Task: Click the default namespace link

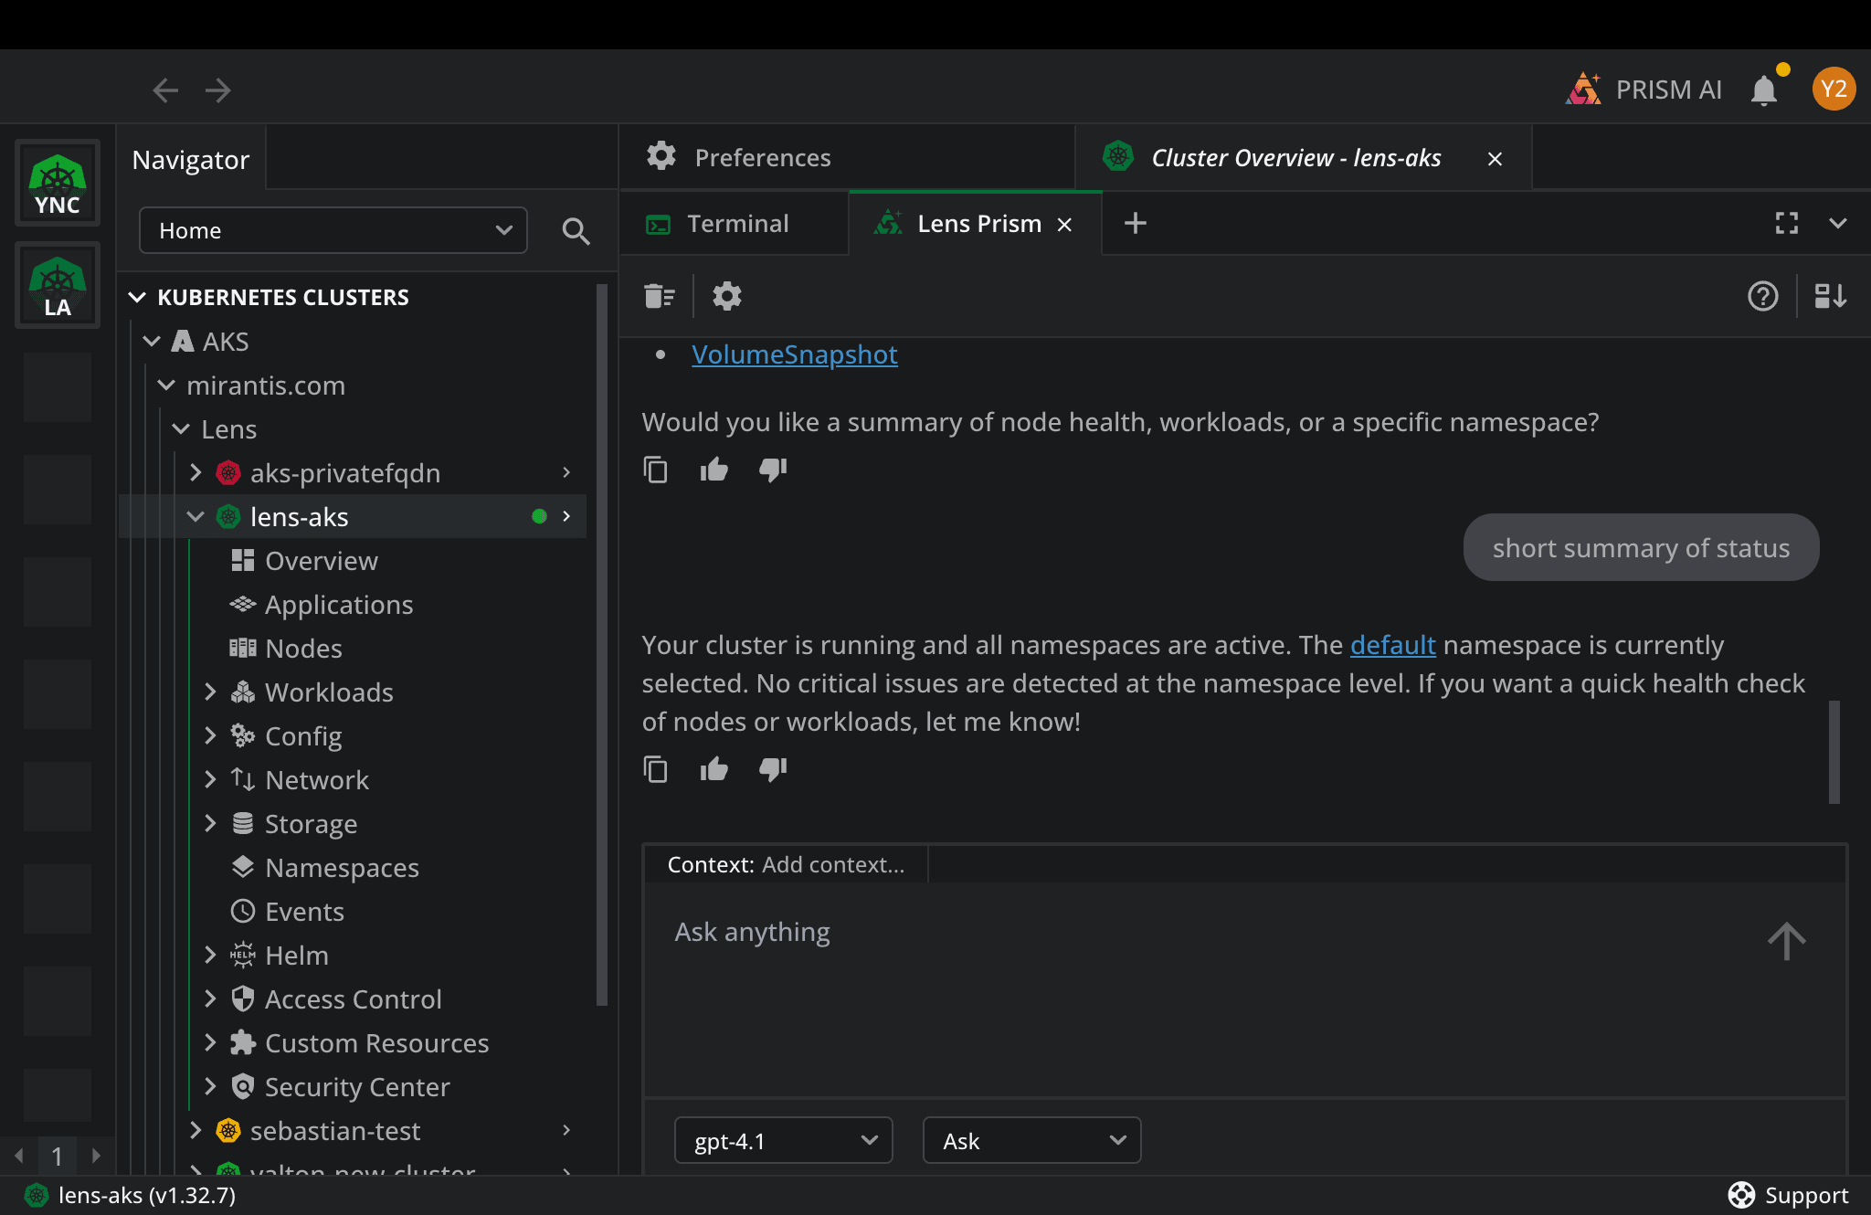Action: [x=1392, y=645]
